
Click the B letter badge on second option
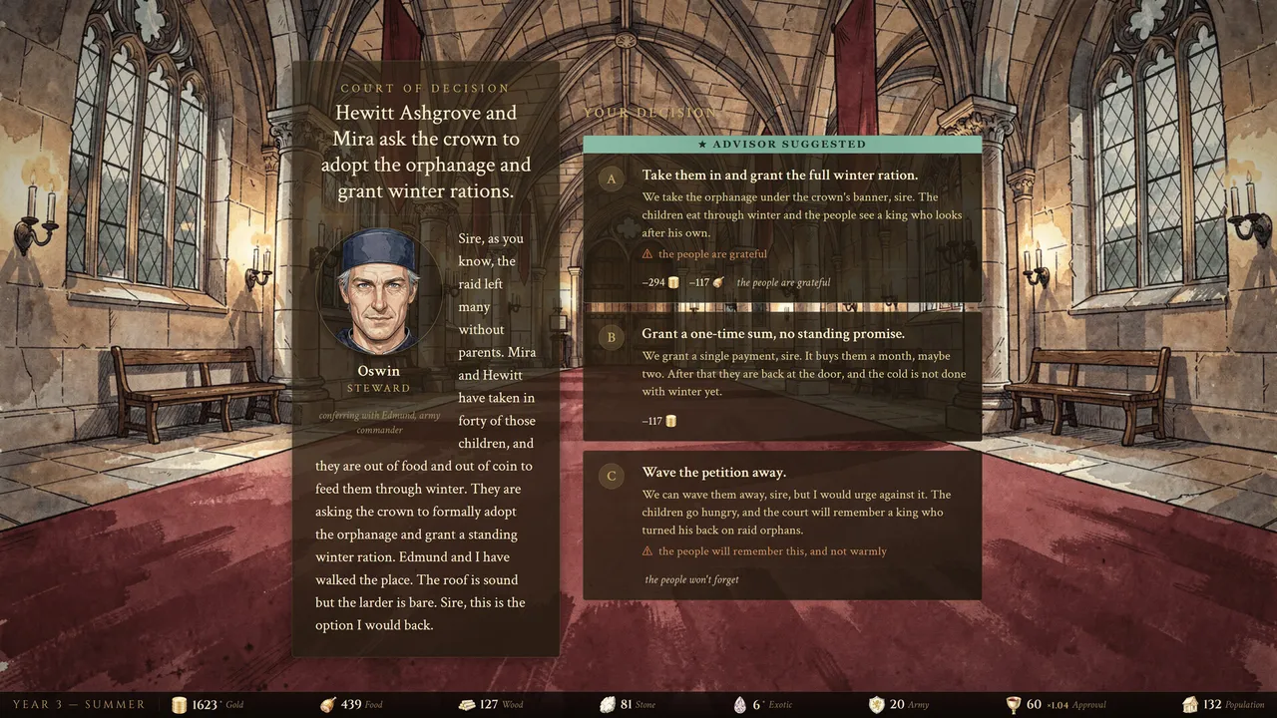(x=612, y=337)
